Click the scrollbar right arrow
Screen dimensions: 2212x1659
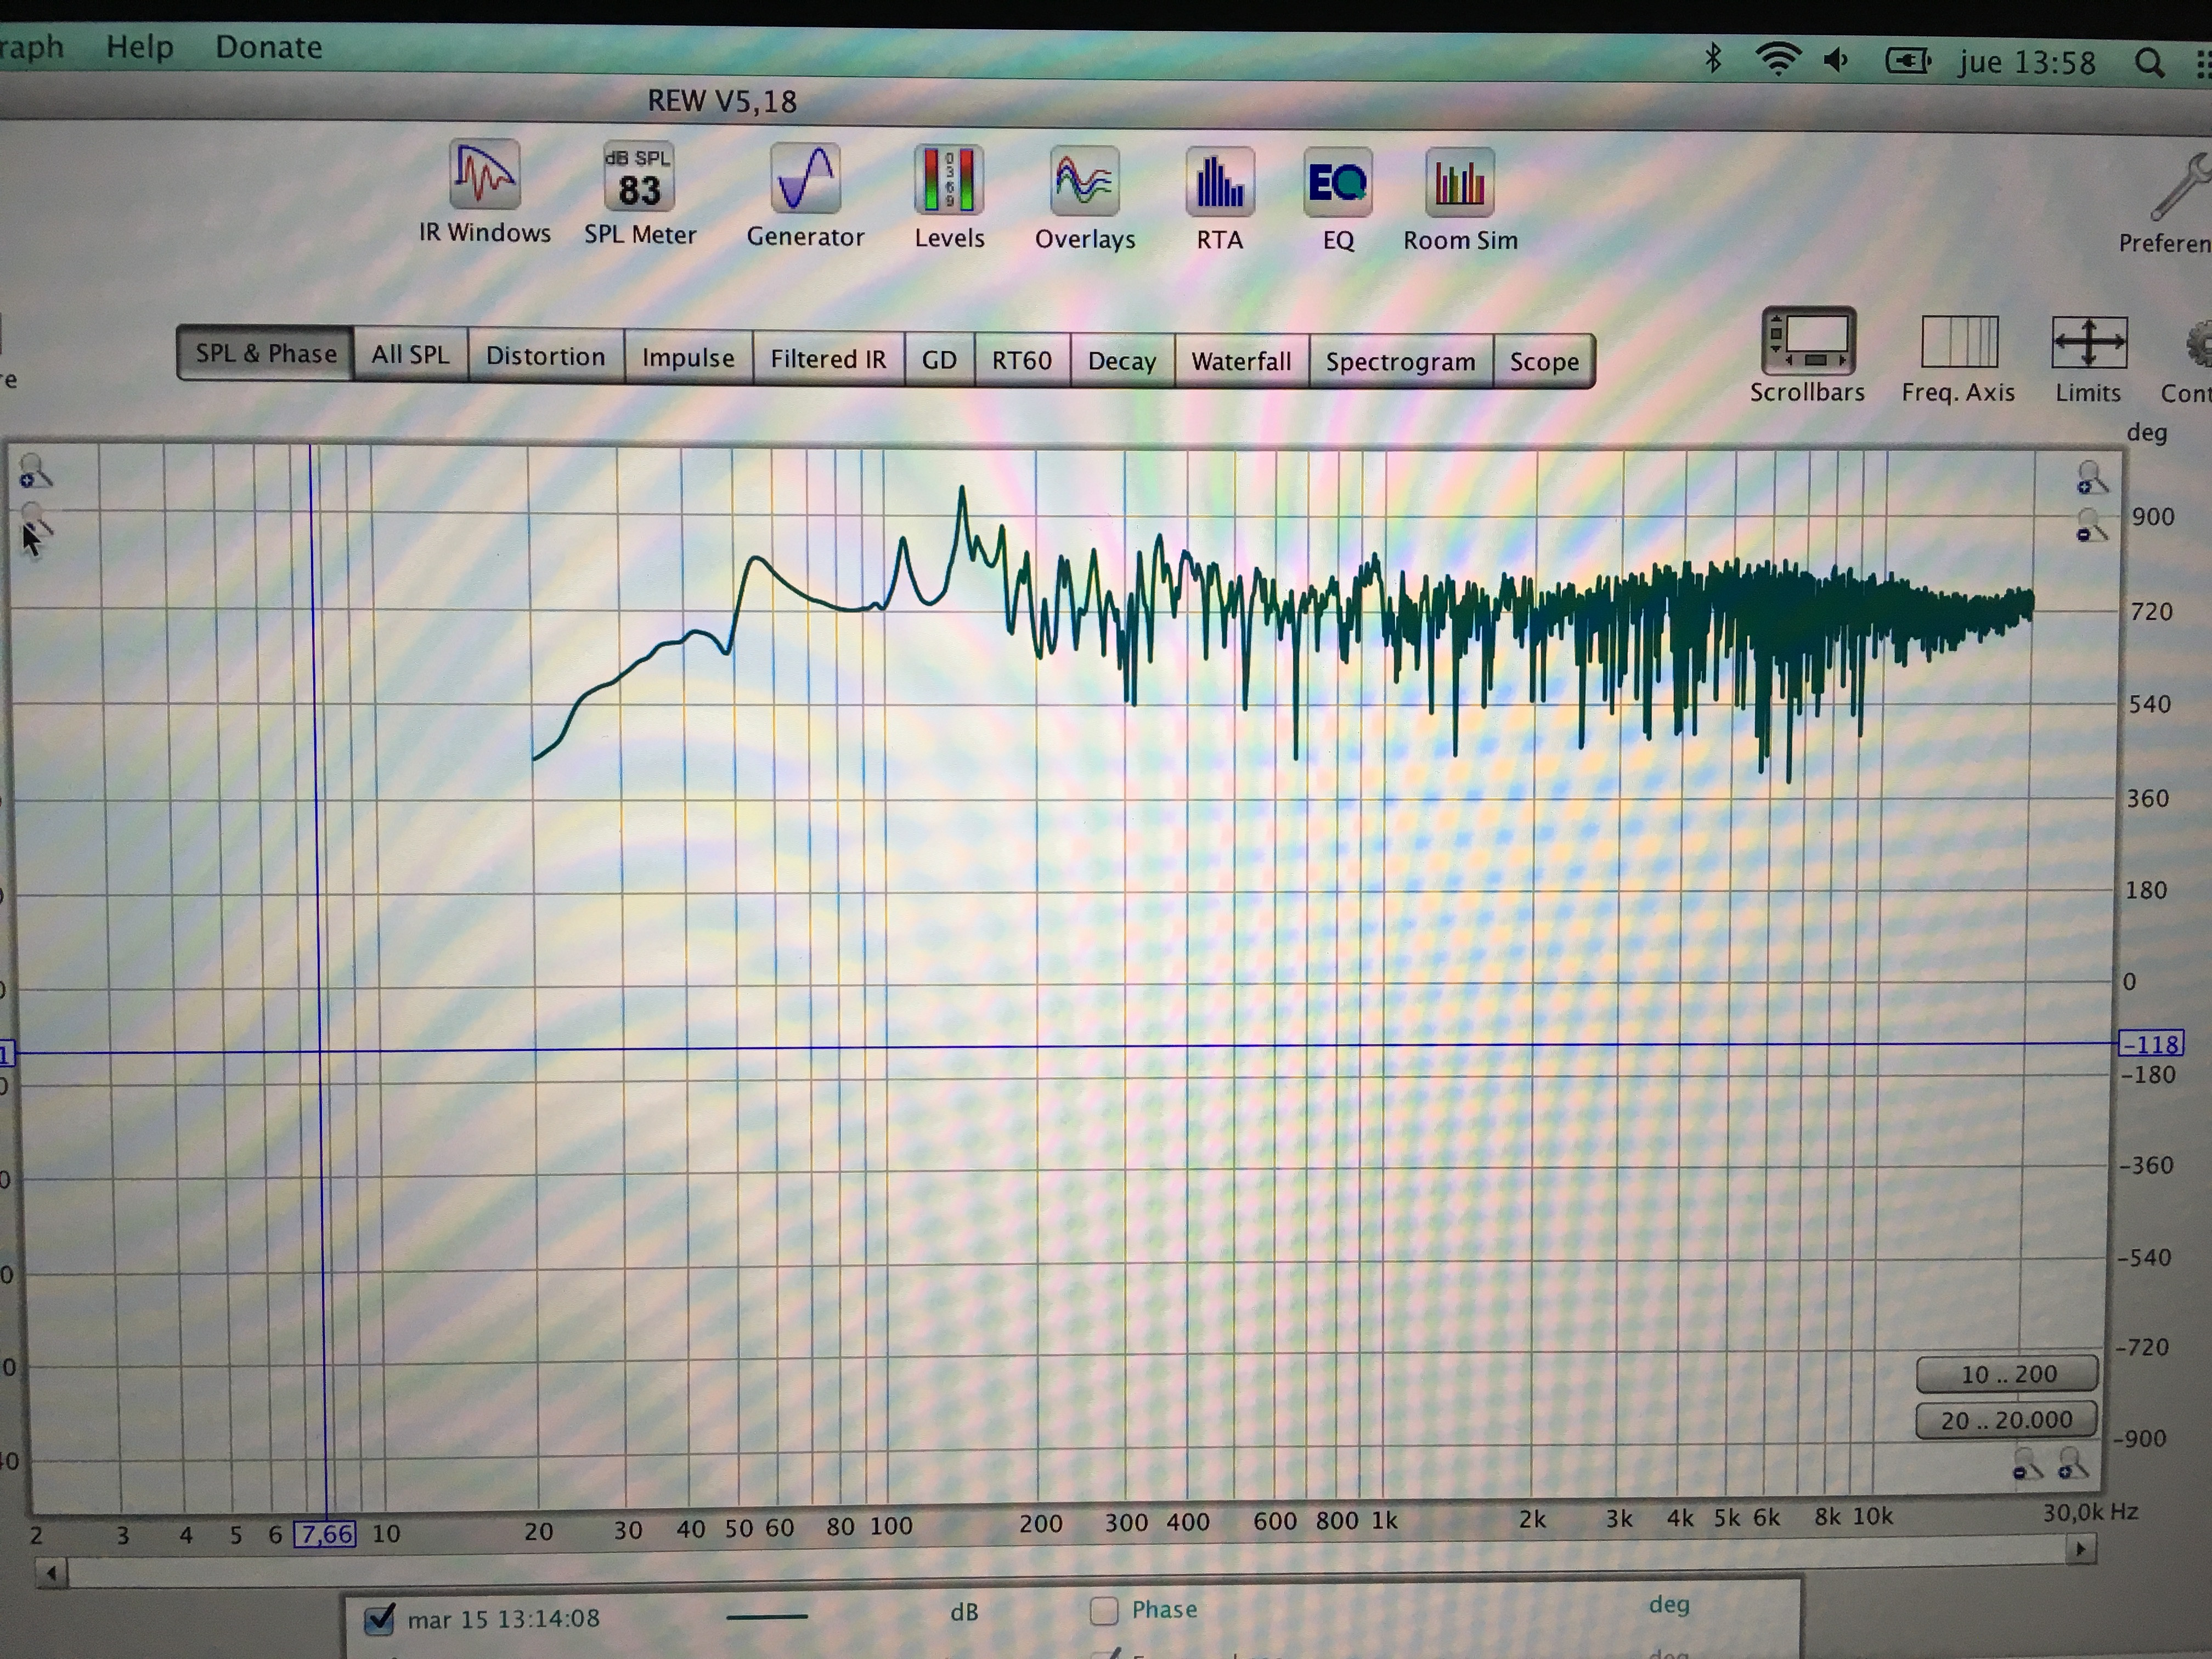[2080, 1550]
